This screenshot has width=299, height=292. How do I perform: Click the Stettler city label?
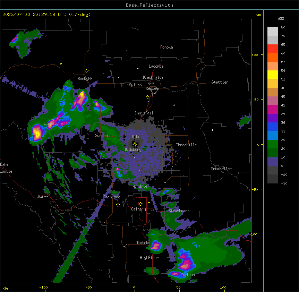(x=220, y=82)
